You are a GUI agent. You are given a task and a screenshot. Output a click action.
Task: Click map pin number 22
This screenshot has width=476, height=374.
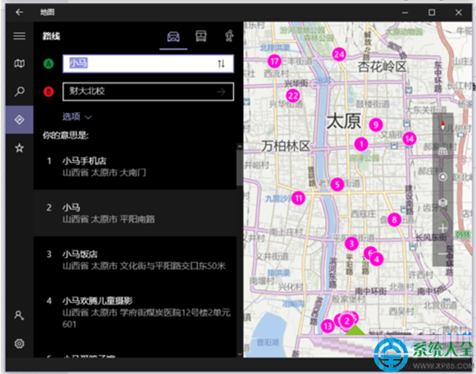click(x=293, y=96)
